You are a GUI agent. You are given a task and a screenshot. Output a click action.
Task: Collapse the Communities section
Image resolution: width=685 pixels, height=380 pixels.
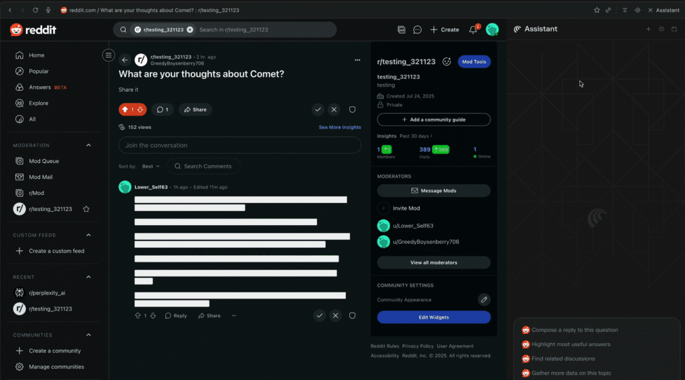(89, 335)
